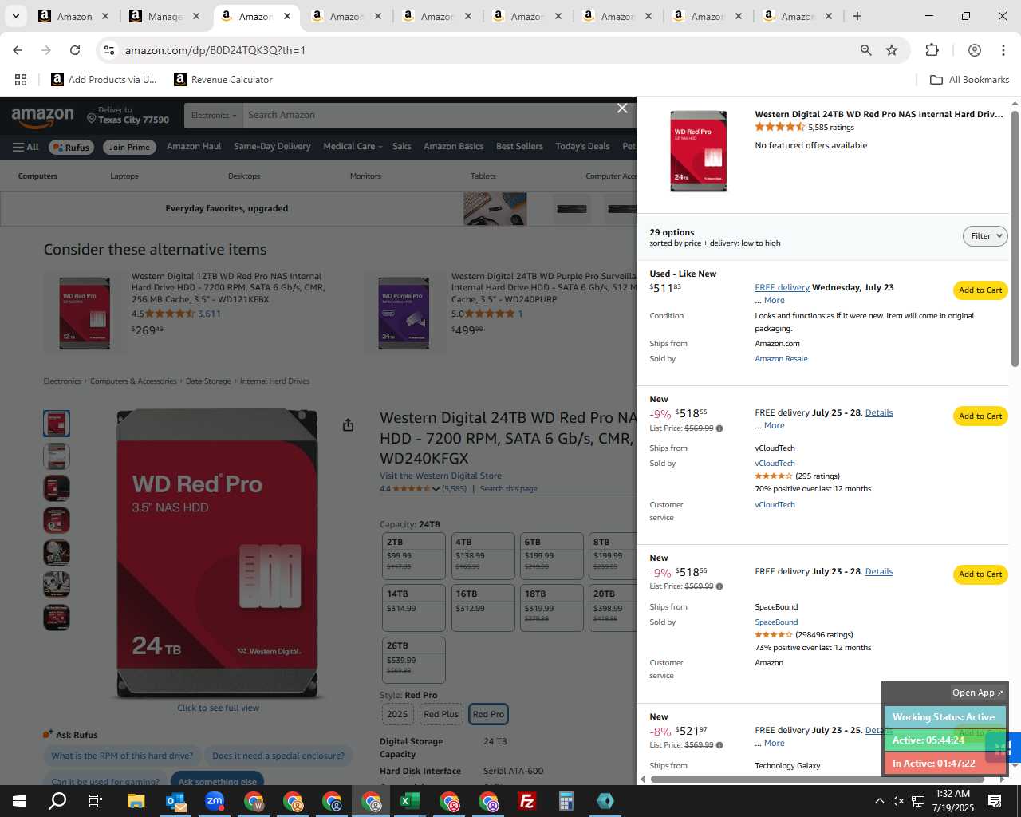Screen dimensions: 1021x817
Task: Expand More under vCloudTech delivery
Action: point(774,426)
